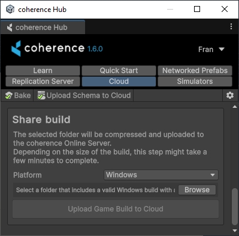Open the three-dot window options menu
The height and width of the screenshot is (236, 239).
pyautogui.click(x=231, y=26)
